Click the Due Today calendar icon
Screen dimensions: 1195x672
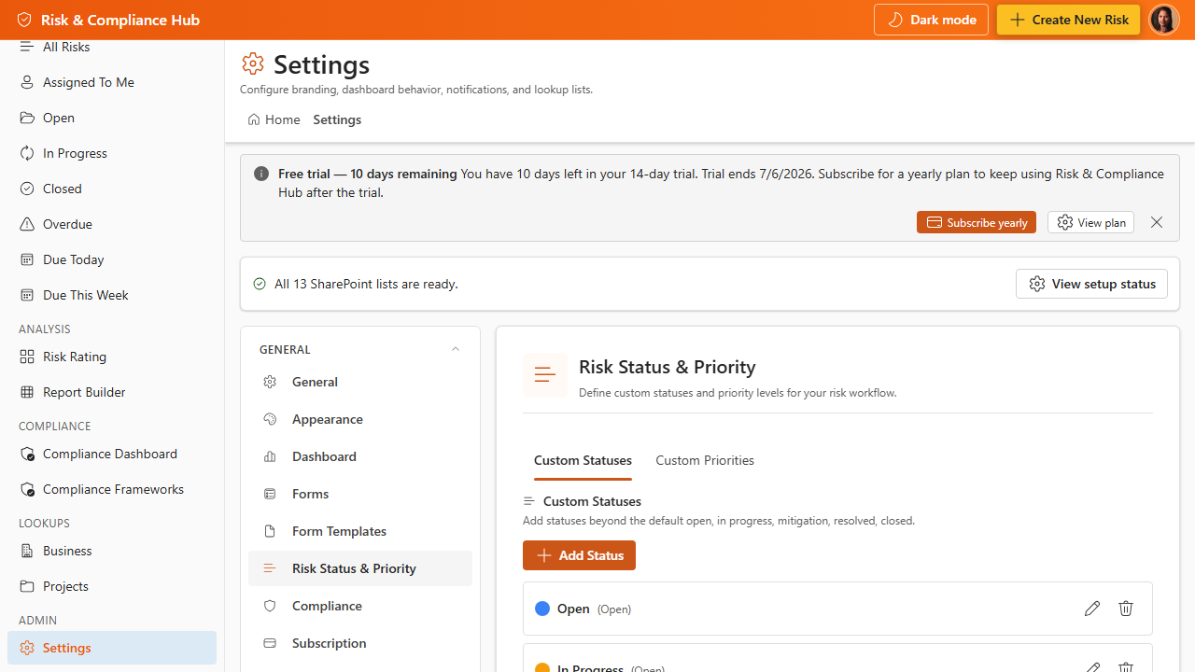pyautogui.click(x=27, y=259)
